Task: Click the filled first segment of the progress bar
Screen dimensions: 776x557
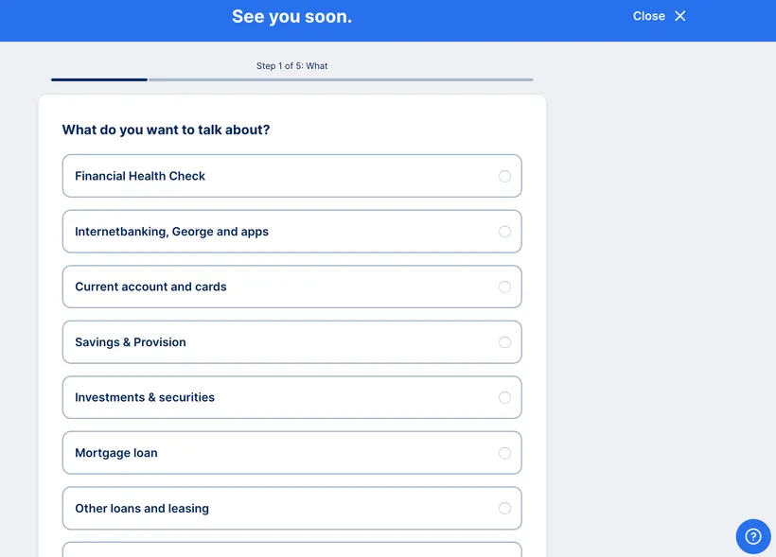Action: [98, 80]
